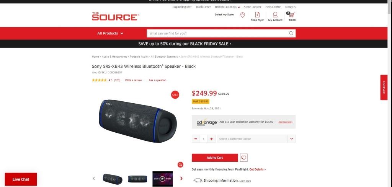Open Track Order in top menu

pos(203,7)
